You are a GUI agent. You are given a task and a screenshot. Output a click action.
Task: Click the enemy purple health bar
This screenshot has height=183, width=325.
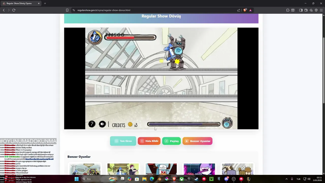184,124
